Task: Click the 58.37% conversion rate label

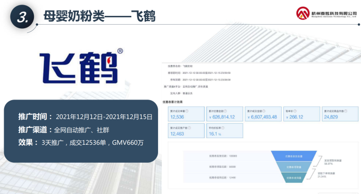Action: (328, 164)
